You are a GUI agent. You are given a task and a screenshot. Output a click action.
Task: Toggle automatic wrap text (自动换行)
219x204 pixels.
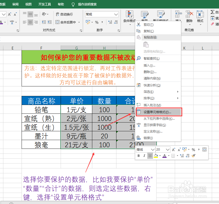pyautogui.click(x=64, y=14)
